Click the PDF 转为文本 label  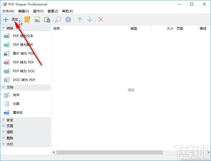pyautogui.click(x=23, y=36)
